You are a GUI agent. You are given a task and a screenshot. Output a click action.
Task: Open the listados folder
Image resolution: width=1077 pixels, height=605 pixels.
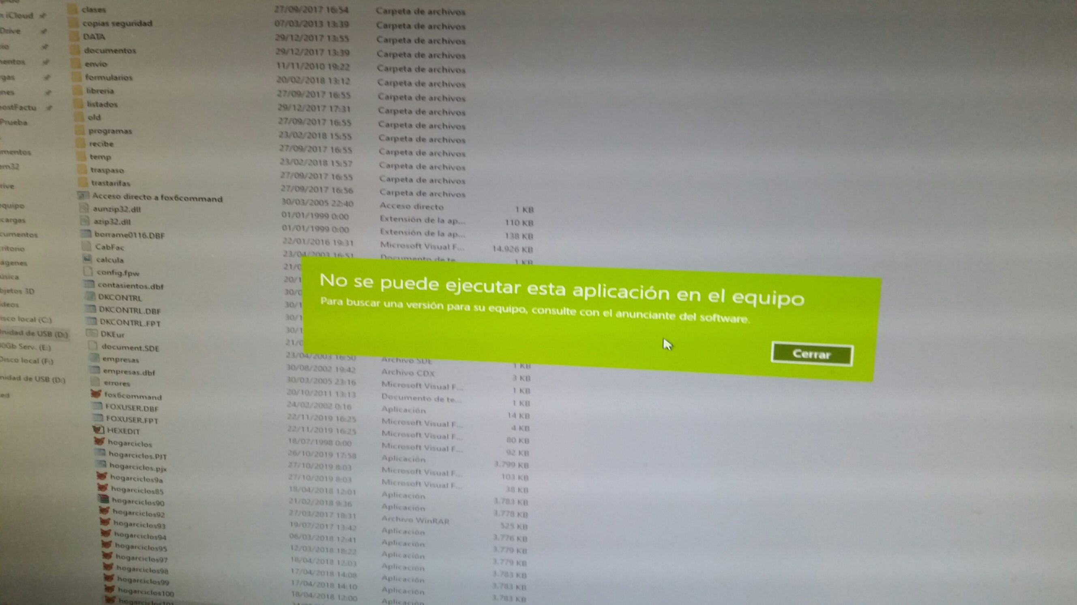(x=104, y=103)
